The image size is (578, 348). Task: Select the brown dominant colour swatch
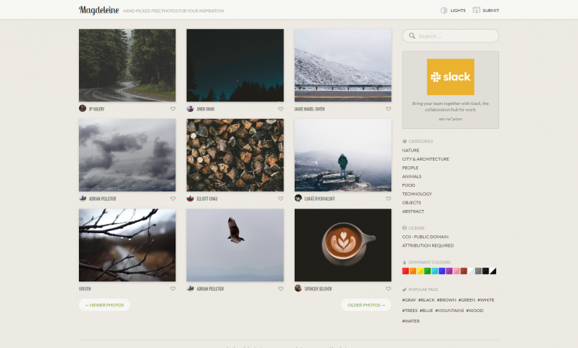(x=464, y=271)
